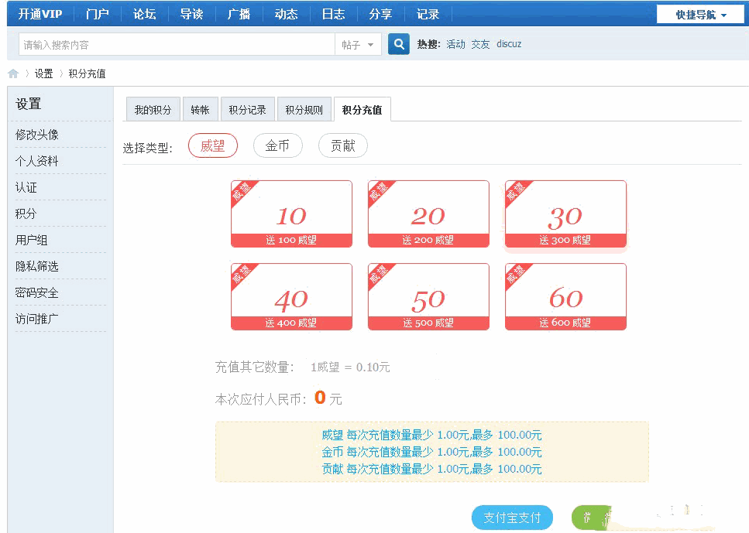Viewport: 749px width, 533px height.
Task: Switch to the 积分规则 tab
Action: [x=304, y=110]
